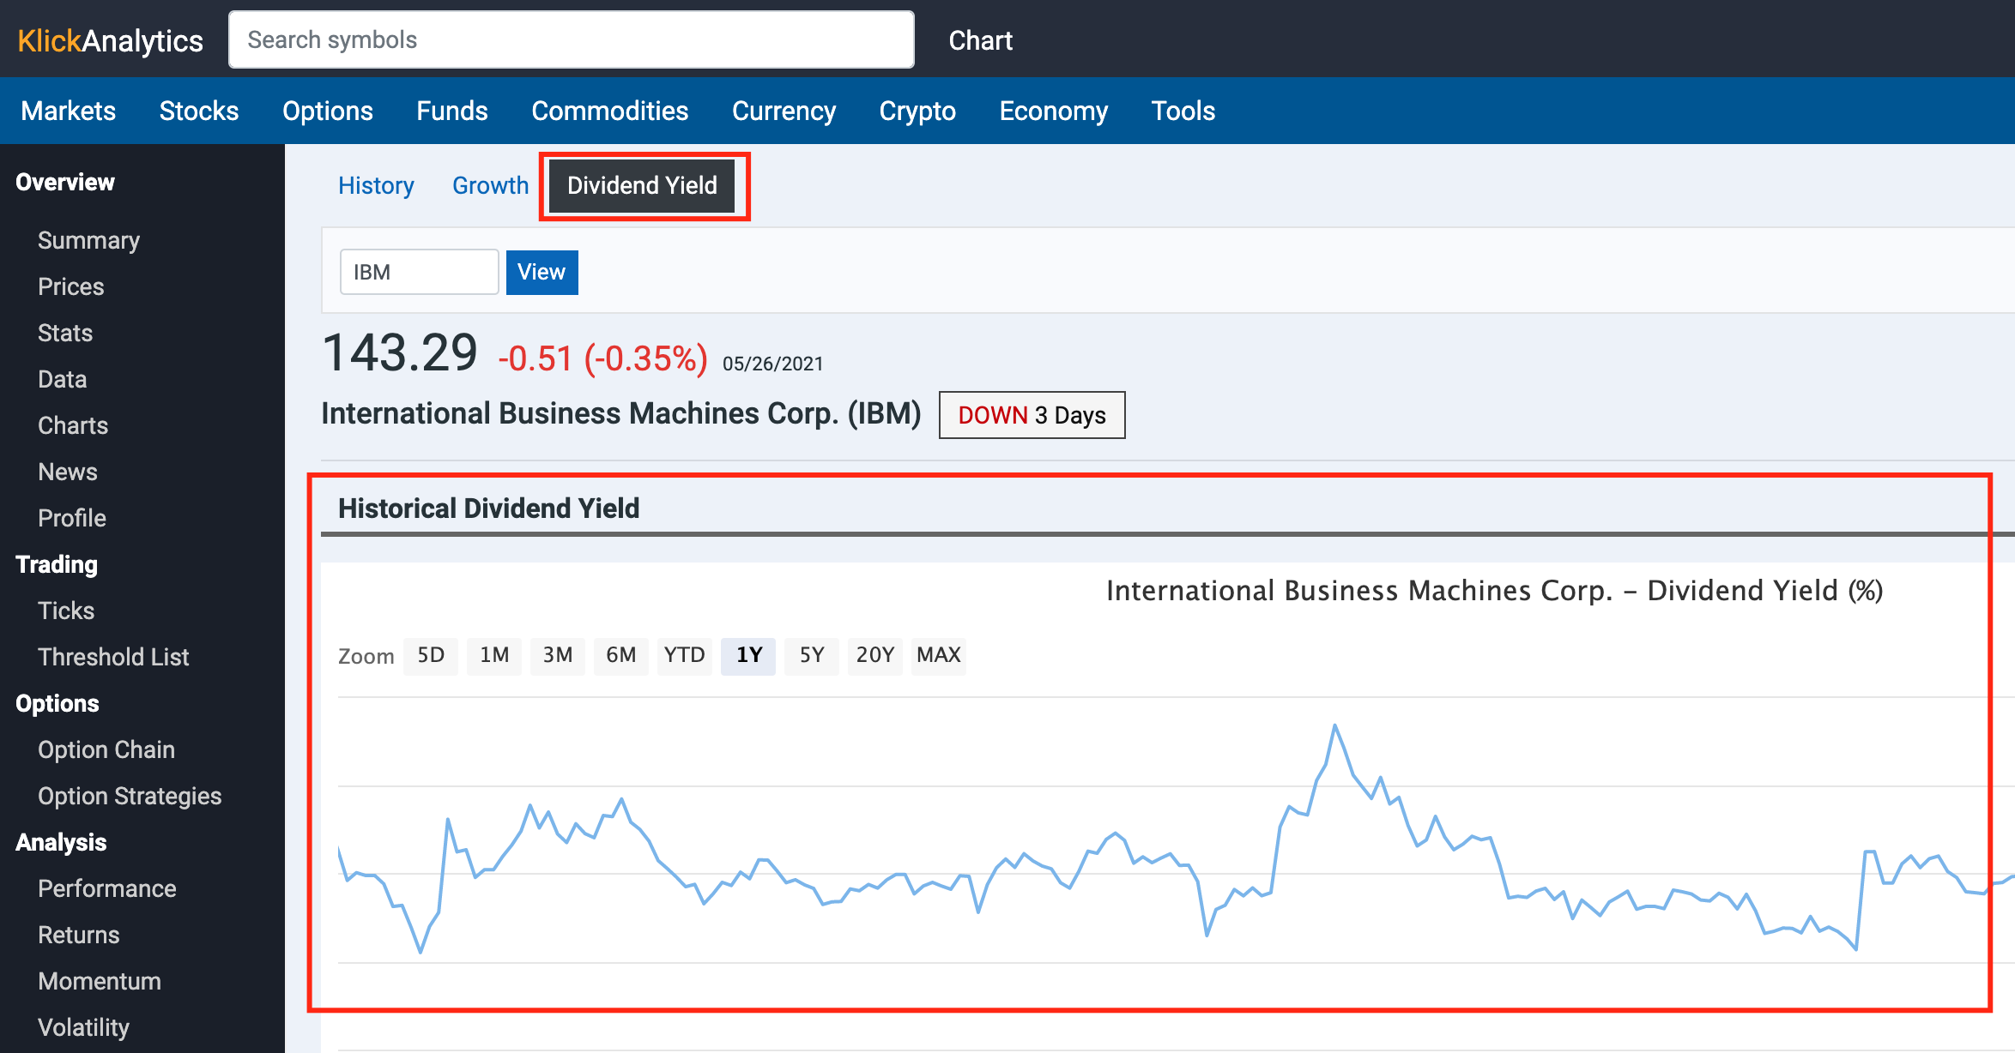Image resolution: width=2015 pixels, height=1053 pixels.
Task: Open Summary in the sidebar
Action: click(88, 240)
